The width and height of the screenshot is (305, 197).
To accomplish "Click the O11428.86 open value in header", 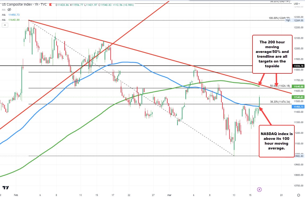I will 62,5.
